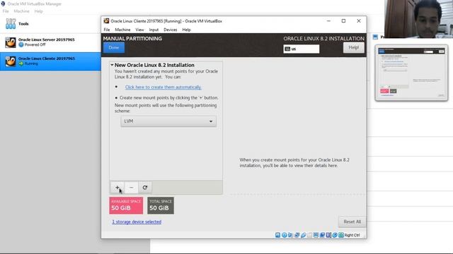The image size is (453, 254).
Task: Open the Machine menu in VM window
Action: [122, 30]
